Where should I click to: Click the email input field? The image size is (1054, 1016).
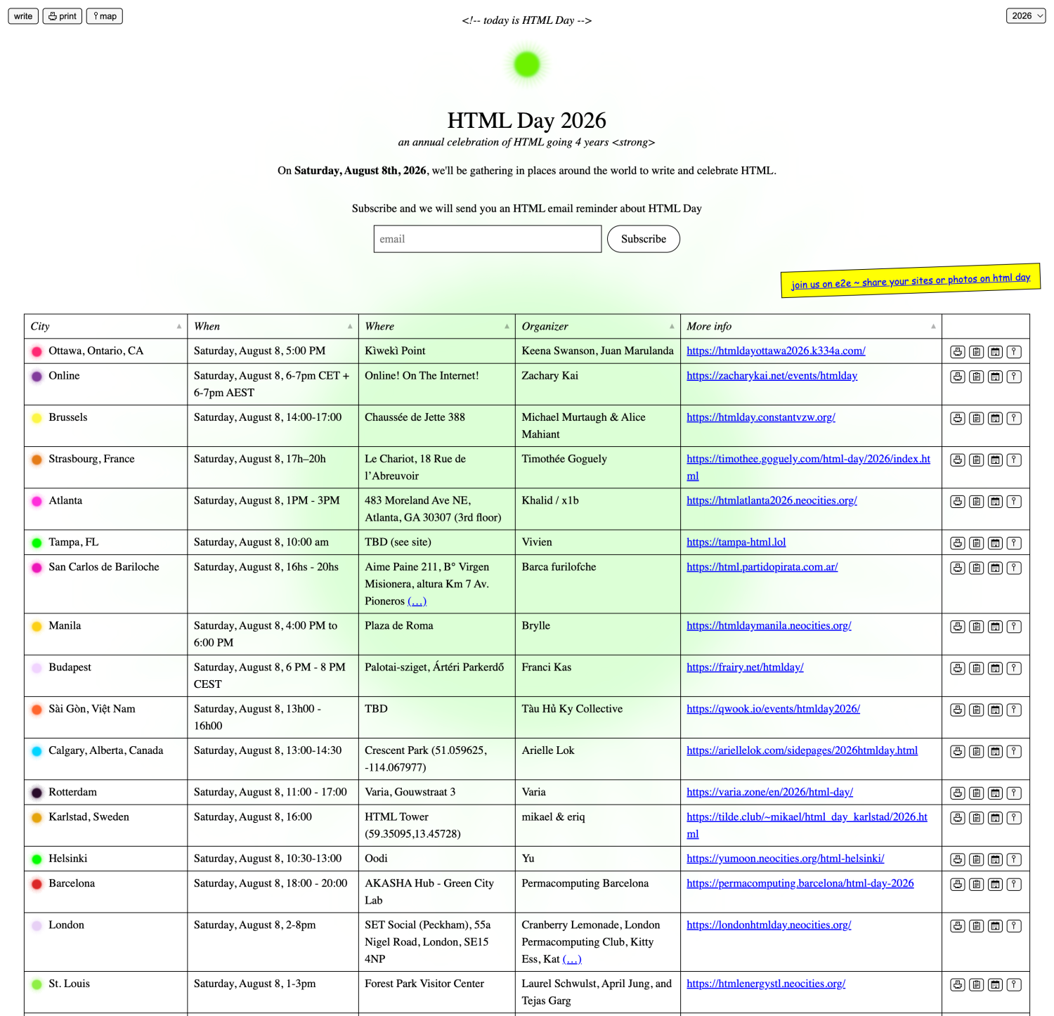(x=488, y=239)
